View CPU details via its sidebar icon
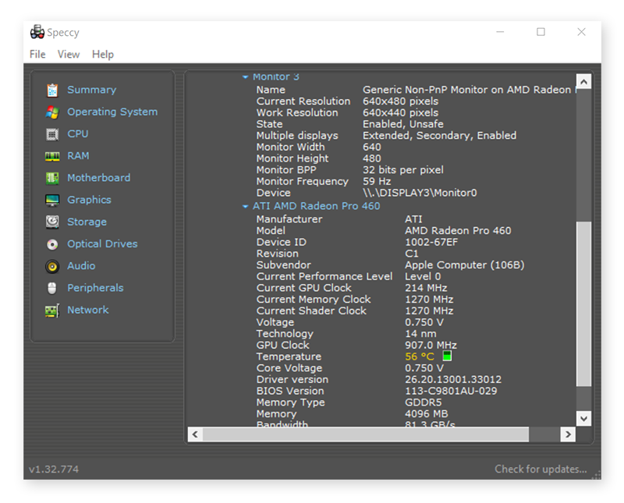 (53, 133)
